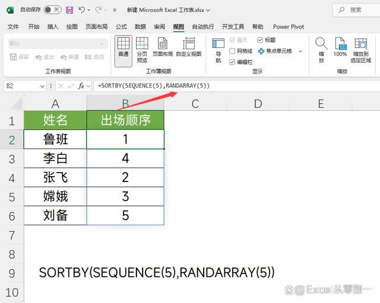Select column A header
This screenshot has height=303, width=380.
55,104
